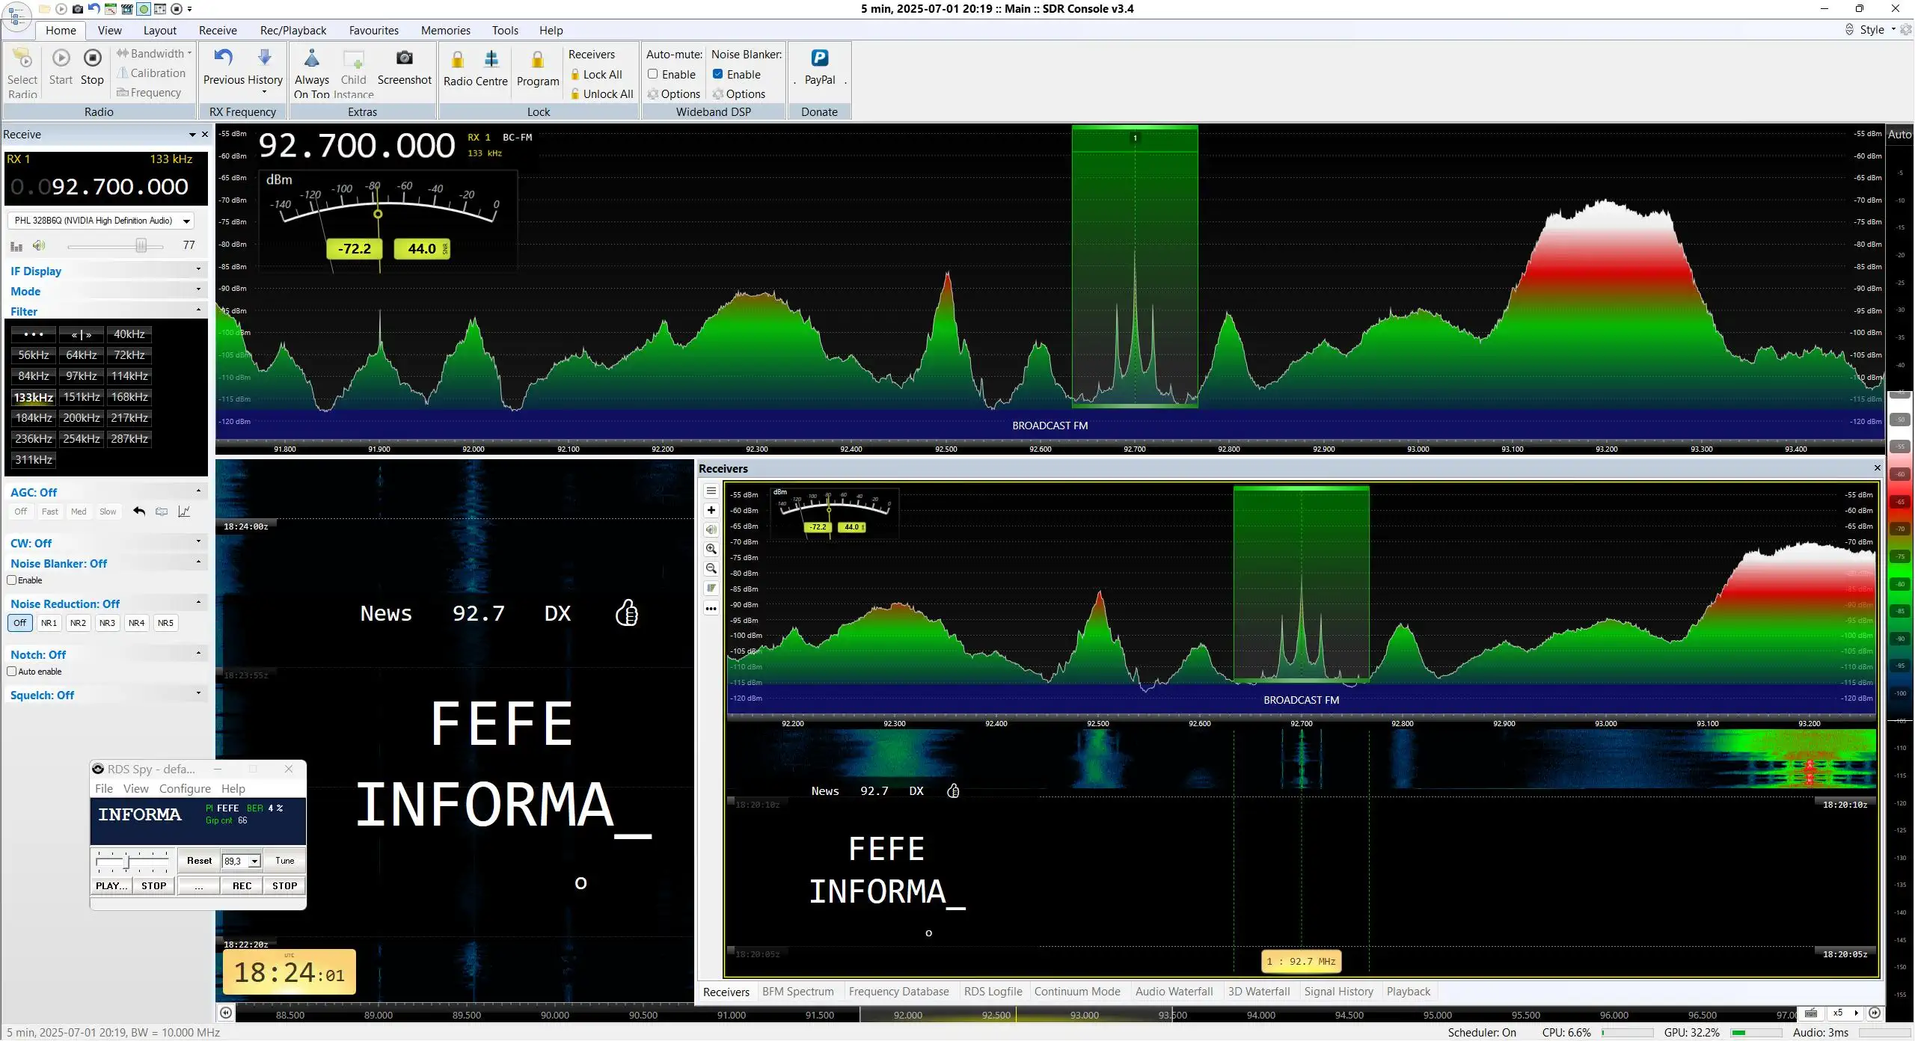Tick the Notch Auto enable checkbox
1915x1041 pixels.
point(12,672)
